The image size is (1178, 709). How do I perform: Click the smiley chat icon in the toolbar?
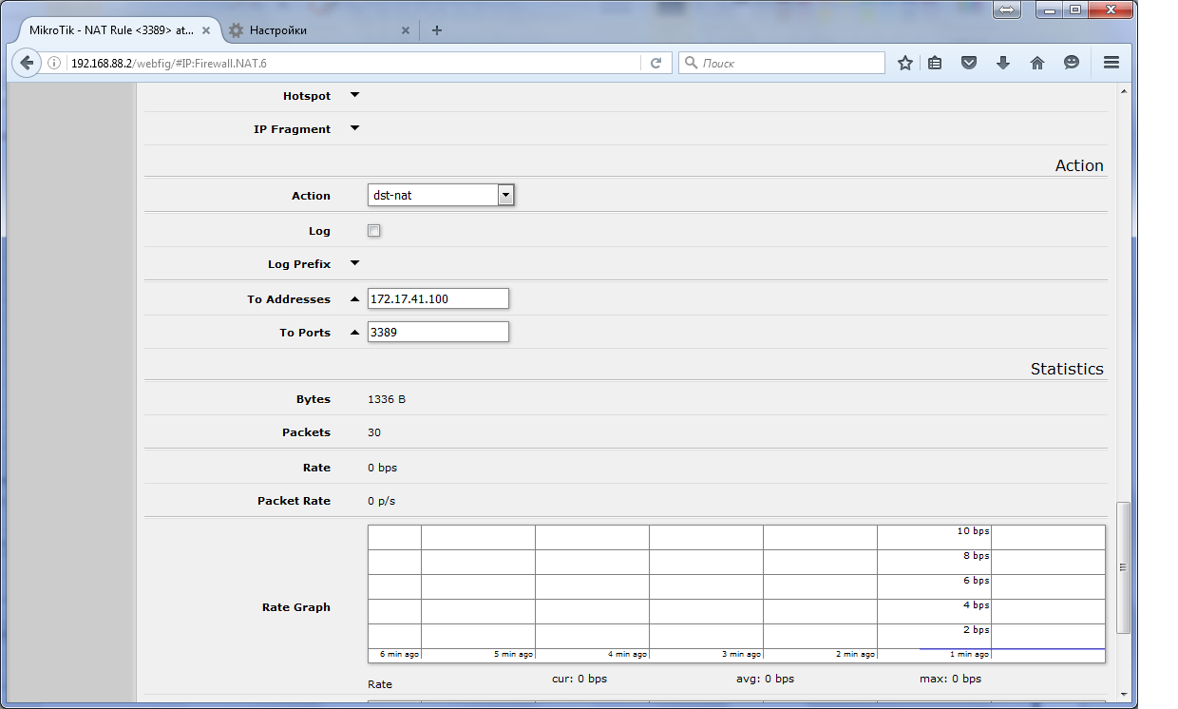pyautogui.click(x=1071, y=63)
